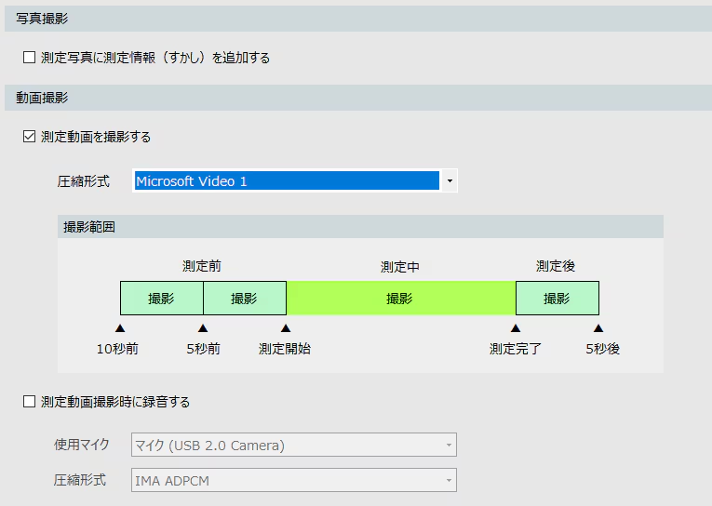
Task: Click the 測定後 label above the timeline
Action: tap(556, 267)
